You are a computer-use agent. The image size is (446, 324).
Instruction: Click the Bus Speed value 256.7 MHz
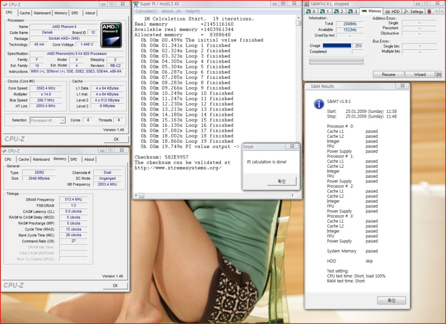point(46,100)
